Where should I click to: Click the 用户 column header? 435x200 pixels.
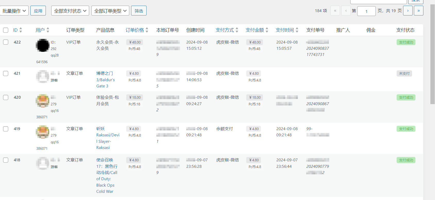pyautogui.click(x=40, y=30)
